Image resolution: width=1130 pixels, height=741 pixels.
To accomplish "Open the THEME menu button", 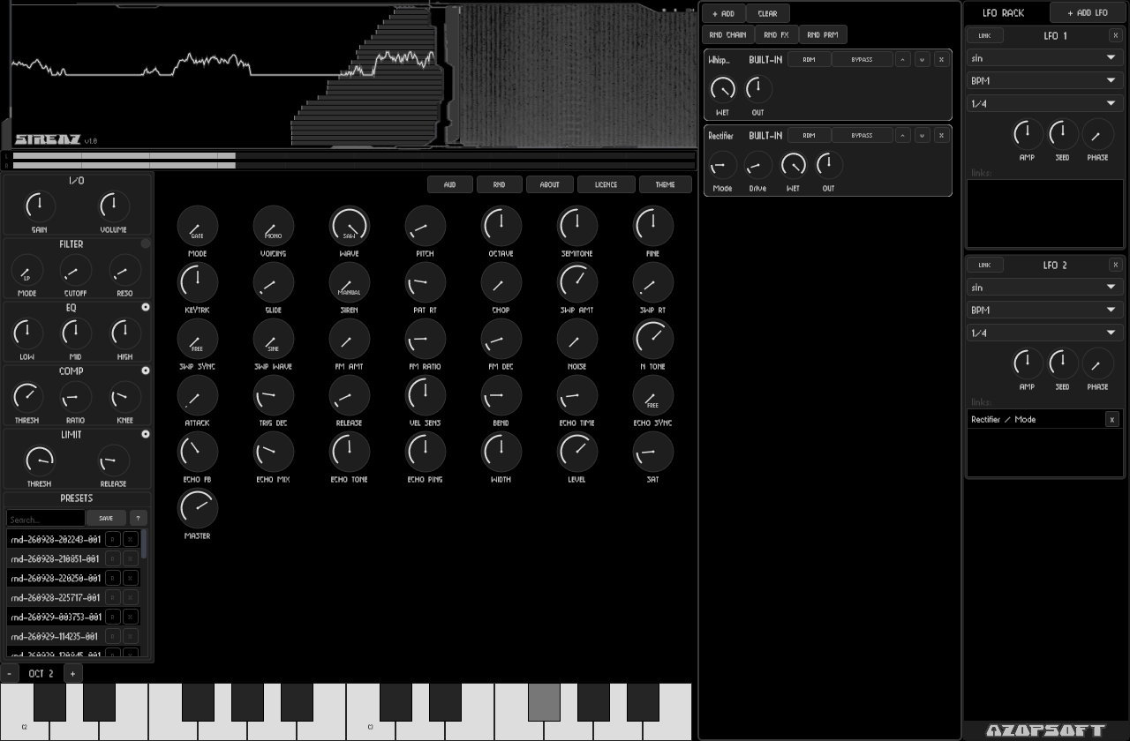I will tap(666, 184).
